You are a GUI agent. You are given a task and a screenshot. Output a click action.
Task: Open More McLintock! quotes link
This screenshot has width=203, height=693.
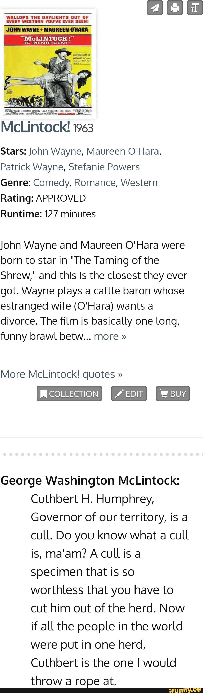click(x=62, y=374)
